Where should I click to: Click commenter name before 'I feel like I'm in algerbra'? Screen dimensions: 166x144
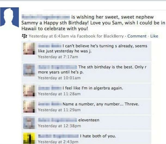click(x=50, y=88)
